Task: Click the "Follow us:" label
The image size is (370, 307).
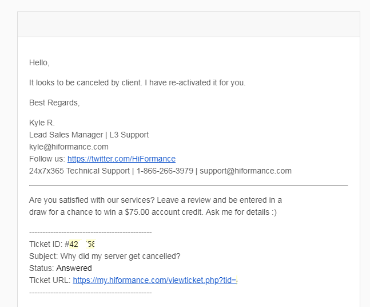Action: 47,159
